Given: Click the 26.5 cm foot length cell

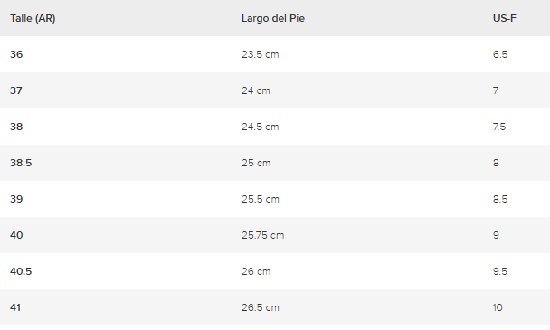Looking at the screenshot, I should (x=261, y=307).
